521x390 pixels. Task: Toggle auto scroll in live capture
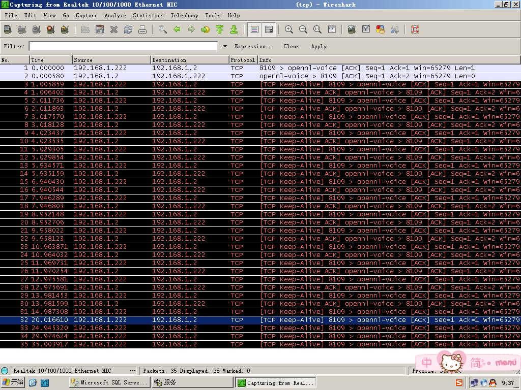pos(269,30)
